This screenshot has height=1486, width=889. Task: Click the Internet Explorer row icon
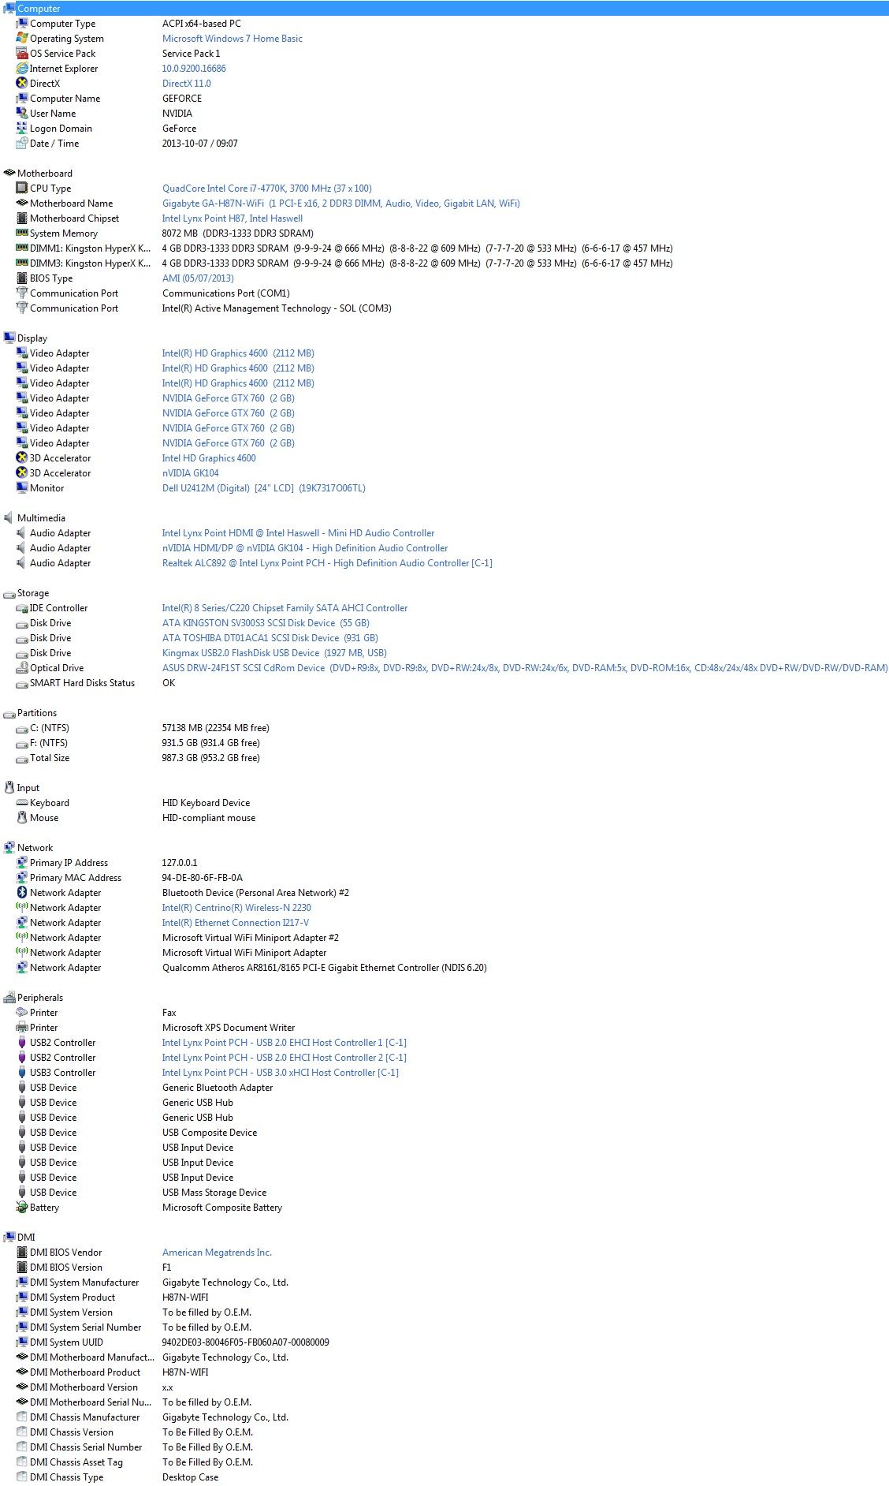pyautogui.click(x=22, y=69)
